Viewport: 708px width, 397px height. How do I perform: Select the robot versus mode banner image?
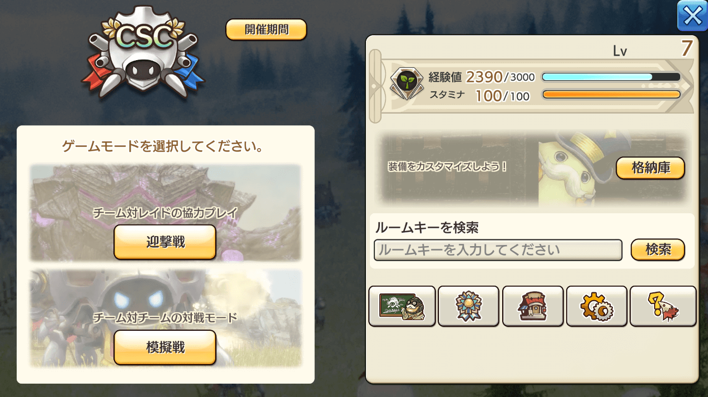(x=165, y=318)
